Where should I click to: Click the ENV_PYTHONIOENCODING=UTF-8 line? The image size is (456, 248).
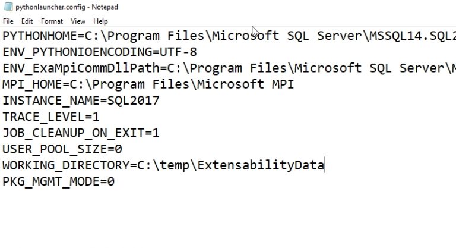click(100, 52)
